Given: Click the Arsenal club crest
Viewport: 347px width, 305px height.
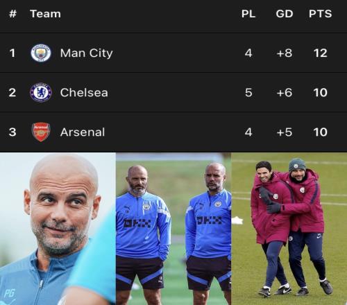Looking at the screenshot, I should [41, 132].
